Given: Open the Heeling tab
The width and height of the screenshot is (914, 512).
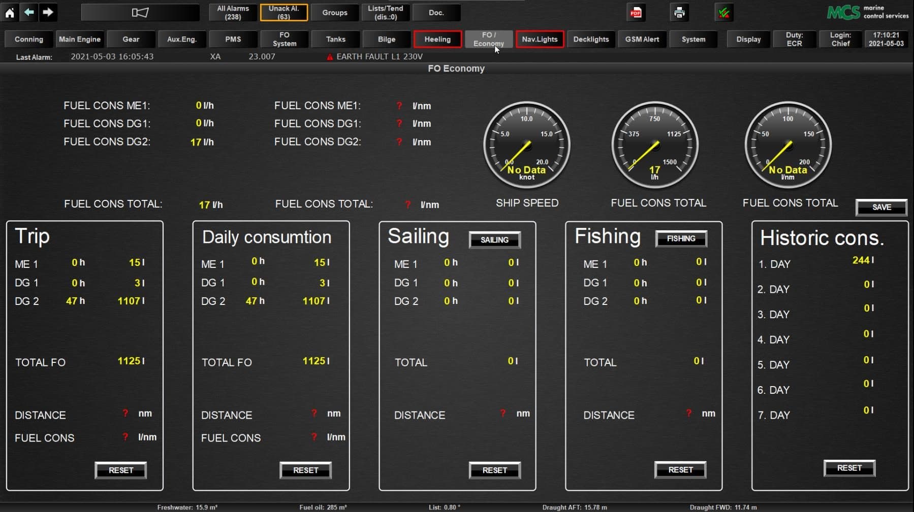Looking at the screenshot, I should [x=437, y=39].
